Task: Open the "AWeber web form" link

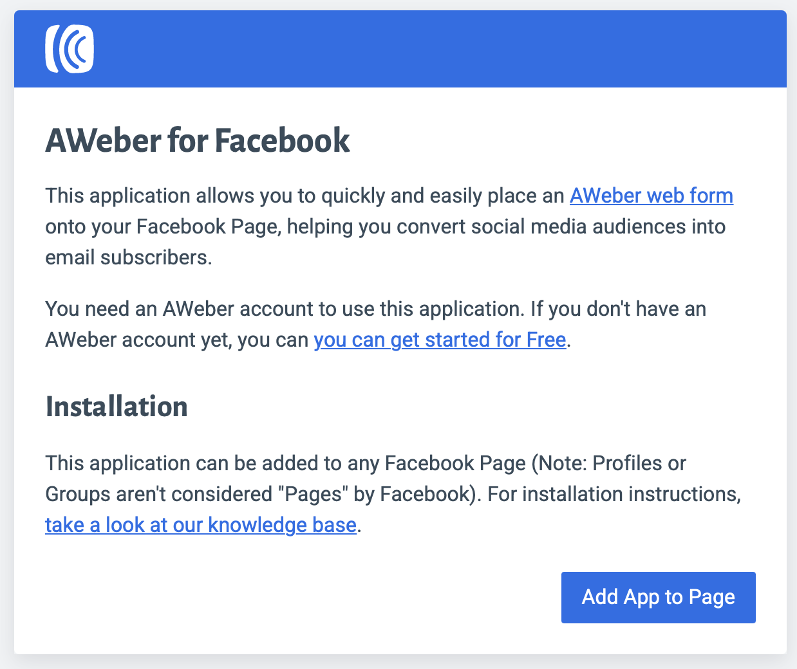Action: pyautogui.click(x=651, y=196)
